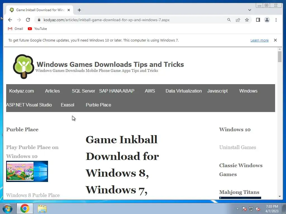The height and width of the screenshot is (214, 286).
Task: Go back to the previous page
Action: coord(10,20)
